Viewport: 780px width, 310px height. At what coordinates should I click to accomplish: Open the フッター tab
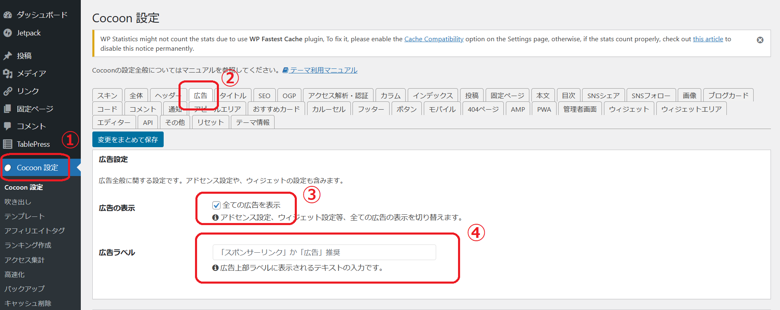(371, 109)
